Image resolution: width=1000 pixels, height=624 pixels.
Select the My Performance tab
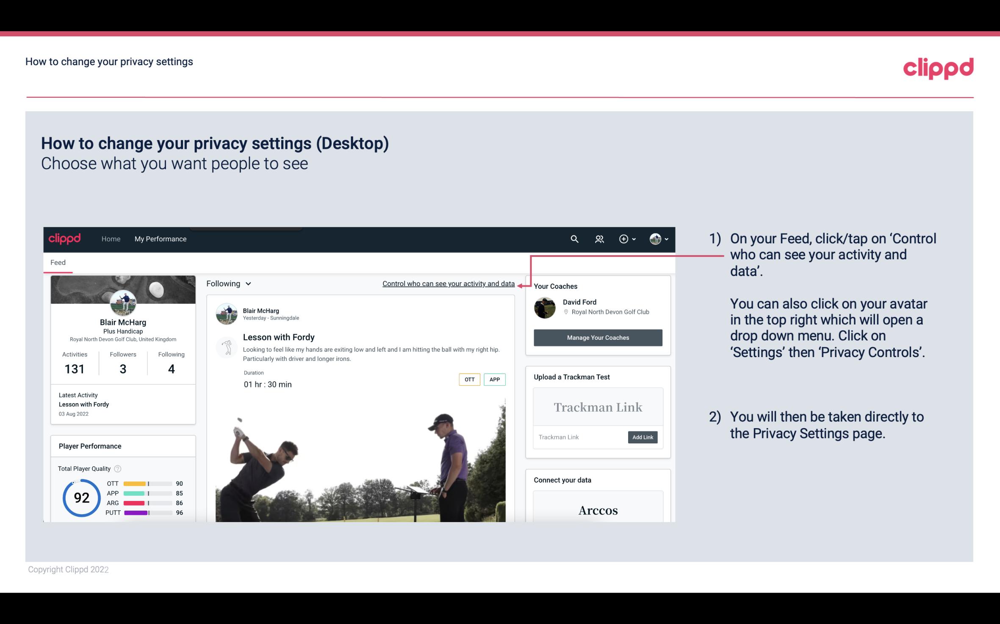[161, 239]
